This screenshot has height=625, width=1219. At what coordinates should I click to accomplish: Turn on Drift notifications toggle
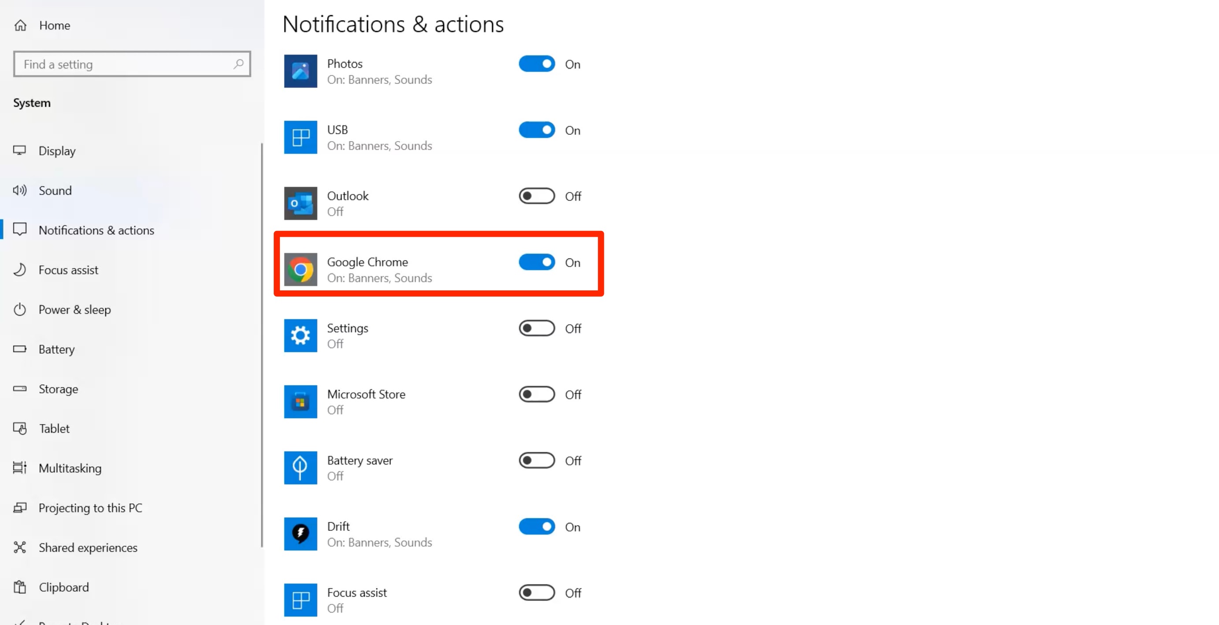(537, 526)
